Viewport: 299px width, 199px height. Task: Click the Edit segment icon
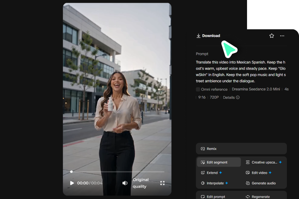(x=203, y=162)
